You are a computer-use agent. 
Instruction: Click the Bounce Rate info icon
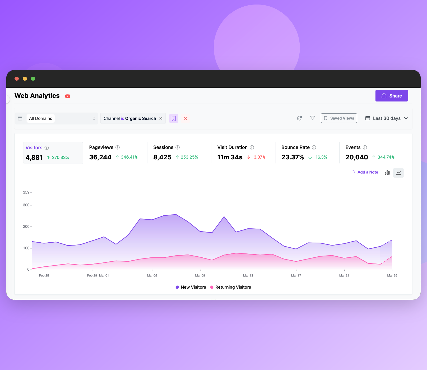(x=314, y=147)
